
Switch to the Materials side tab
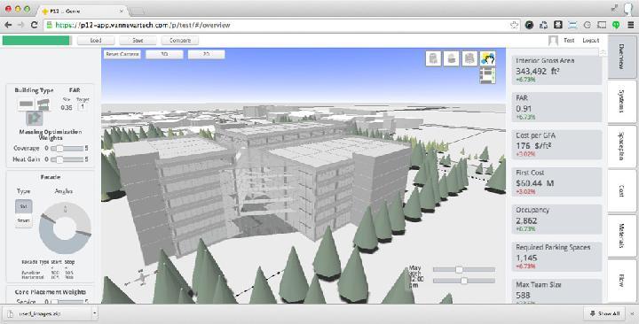coord(622,235)
